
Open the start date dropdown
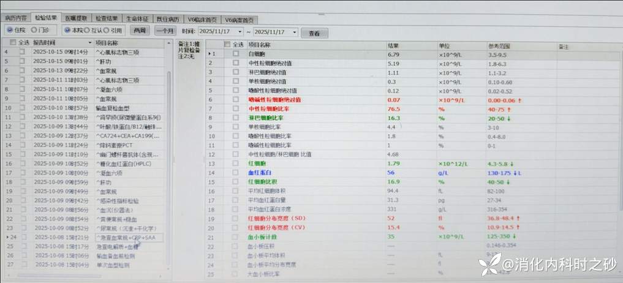coord(239,32)
